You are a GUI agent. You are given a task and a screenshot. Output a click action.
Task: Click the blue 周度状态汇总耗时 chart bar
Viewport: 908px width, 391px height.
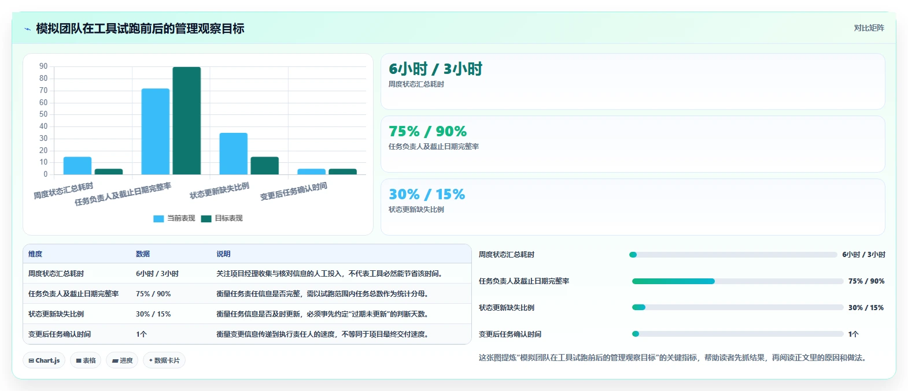(77, 166)
